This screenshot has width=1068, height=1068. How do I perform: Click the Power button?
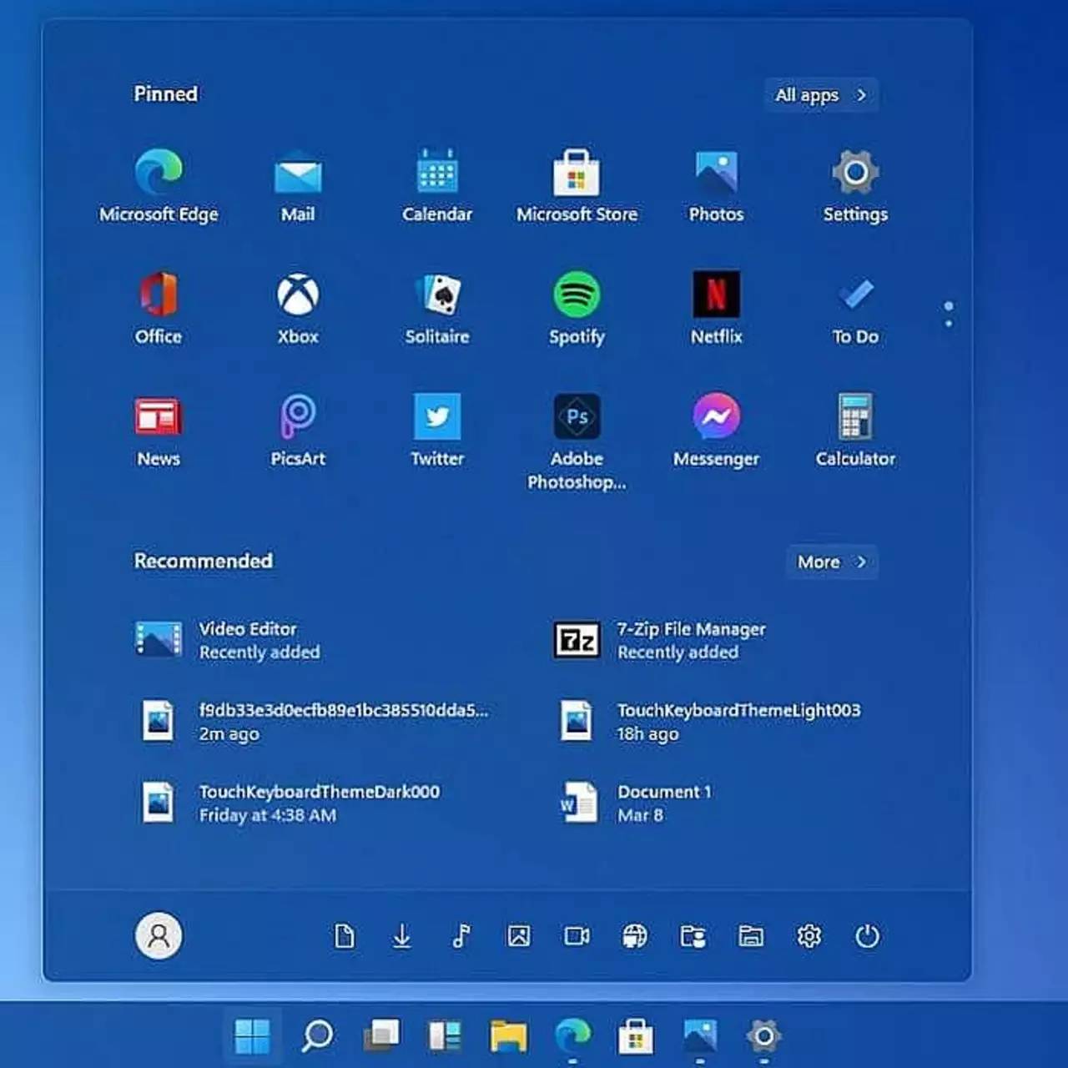click(867, 936)
